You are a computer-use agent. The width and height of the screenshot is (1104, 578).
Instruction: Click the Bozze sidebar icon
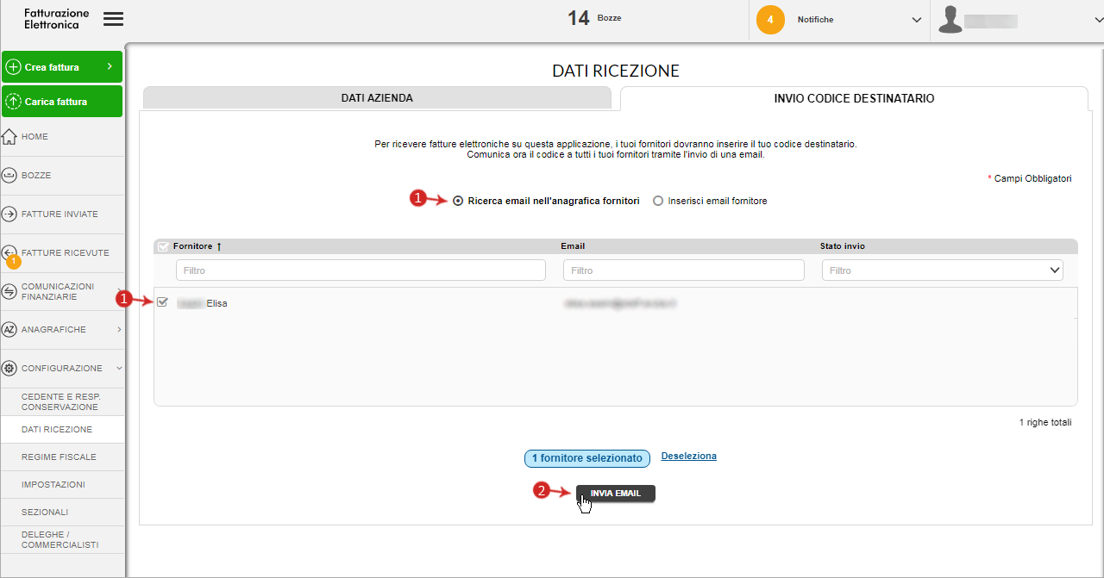coord(9,175)
